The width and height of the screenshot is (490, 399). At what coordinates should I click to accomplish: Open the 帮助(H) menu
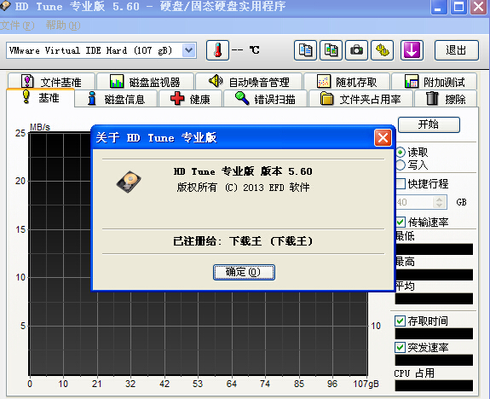[63, 26]
